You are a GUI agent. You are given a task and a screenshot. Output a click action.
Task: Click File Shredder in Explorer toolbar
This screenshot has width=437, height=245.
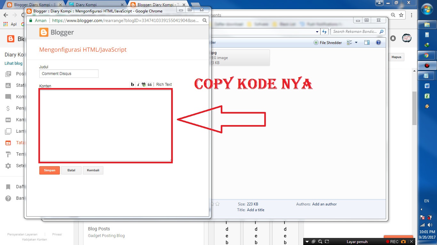click(x=328, y=42)
